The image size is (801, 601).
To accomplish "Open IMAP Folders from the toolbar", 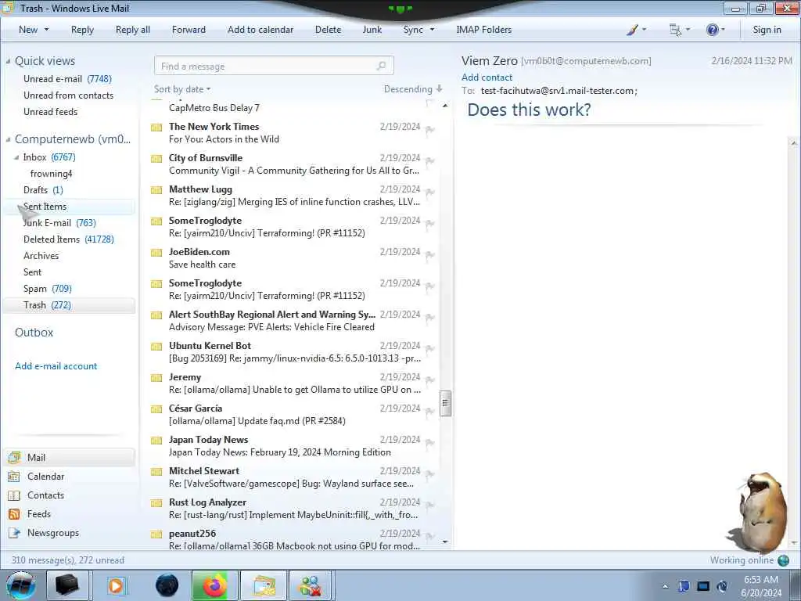I will click(x=483, y=30).
